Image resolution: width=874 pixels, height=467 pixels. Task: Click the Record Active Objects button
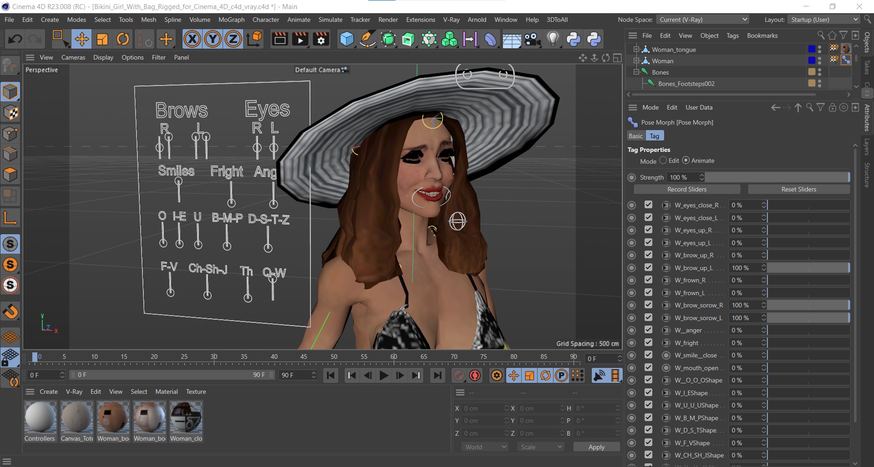point(459,376)
